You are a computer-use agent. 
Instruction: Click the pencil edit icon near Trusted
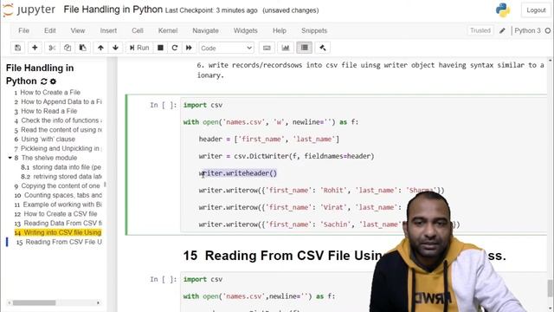(502, 31)
